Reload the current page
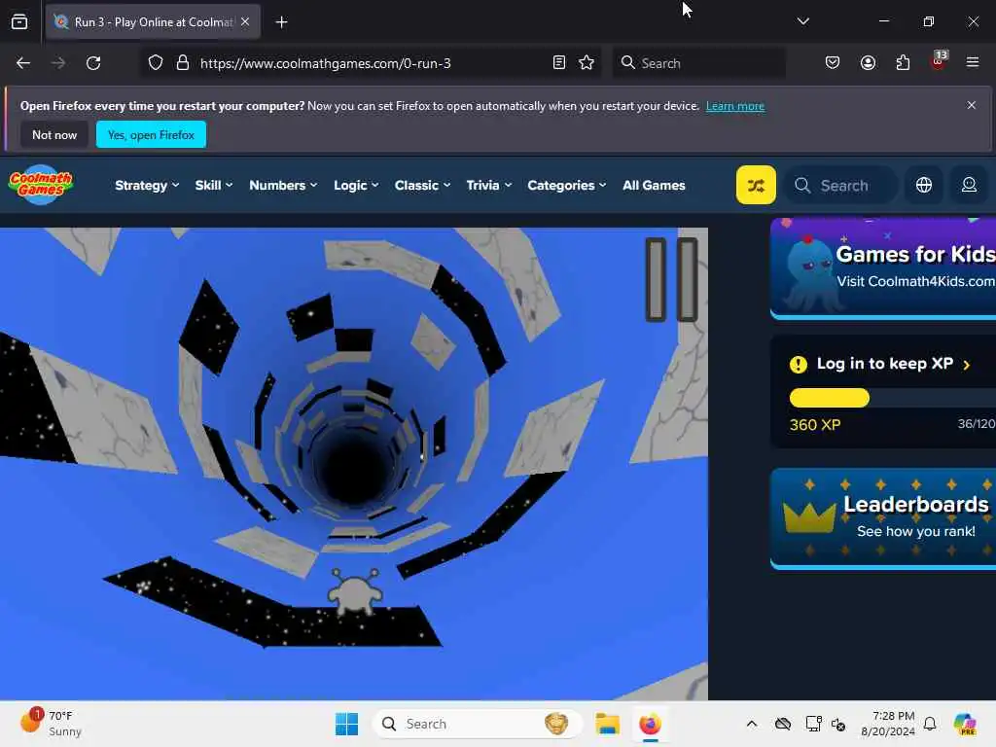The width and height of the screenshot is (996, 747). (x=93, y=63)
